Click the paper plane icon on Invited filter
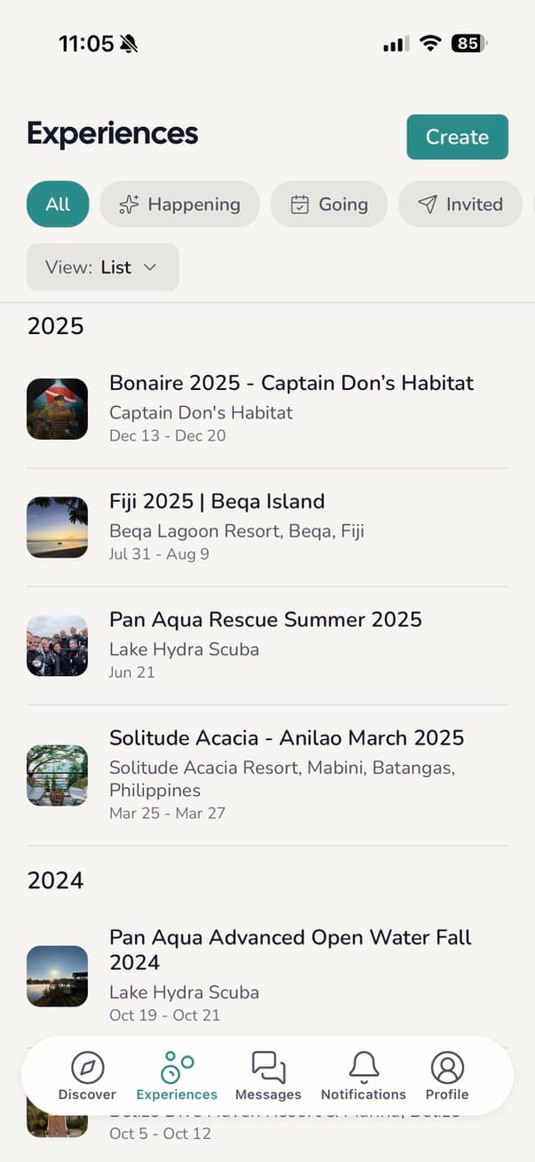The width and height of the screenshot is (535, 1162). (427, 204)
